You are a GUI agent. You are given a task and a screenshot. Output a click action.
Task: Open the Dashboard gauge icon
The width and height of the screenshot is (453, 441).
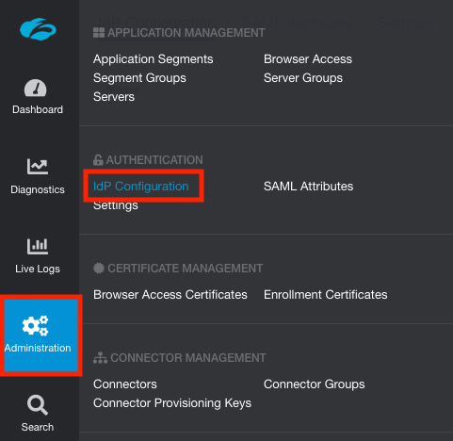tap(36, 88)
